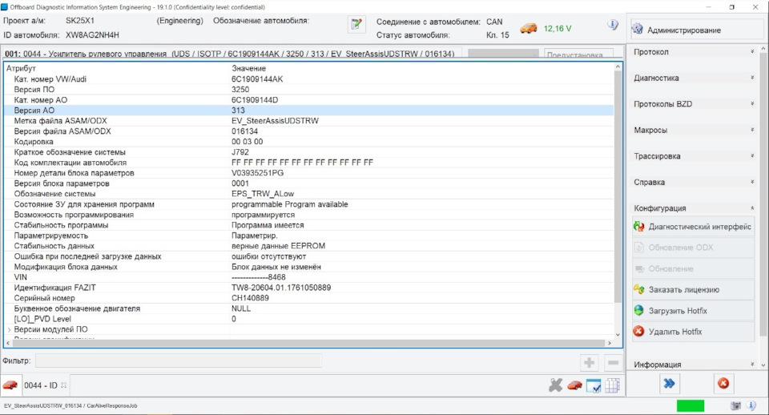Screen dimensions: 769x415
Task: Select the Версия ПО row
Action: pyautogui.click(x=309, y=89)
